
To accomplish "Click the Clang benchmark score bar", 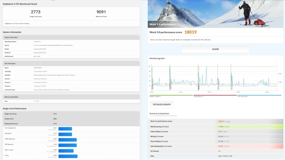I will [68, 156].
